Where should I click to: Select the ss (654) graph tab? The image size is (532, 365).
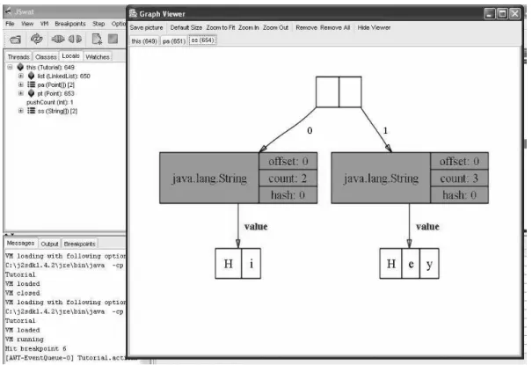pyautogui.click(x=202, y=40)
